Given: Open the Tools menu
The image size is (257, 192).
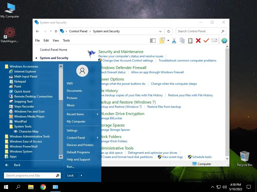Looking at the screenshot, I should click(66, 40).
